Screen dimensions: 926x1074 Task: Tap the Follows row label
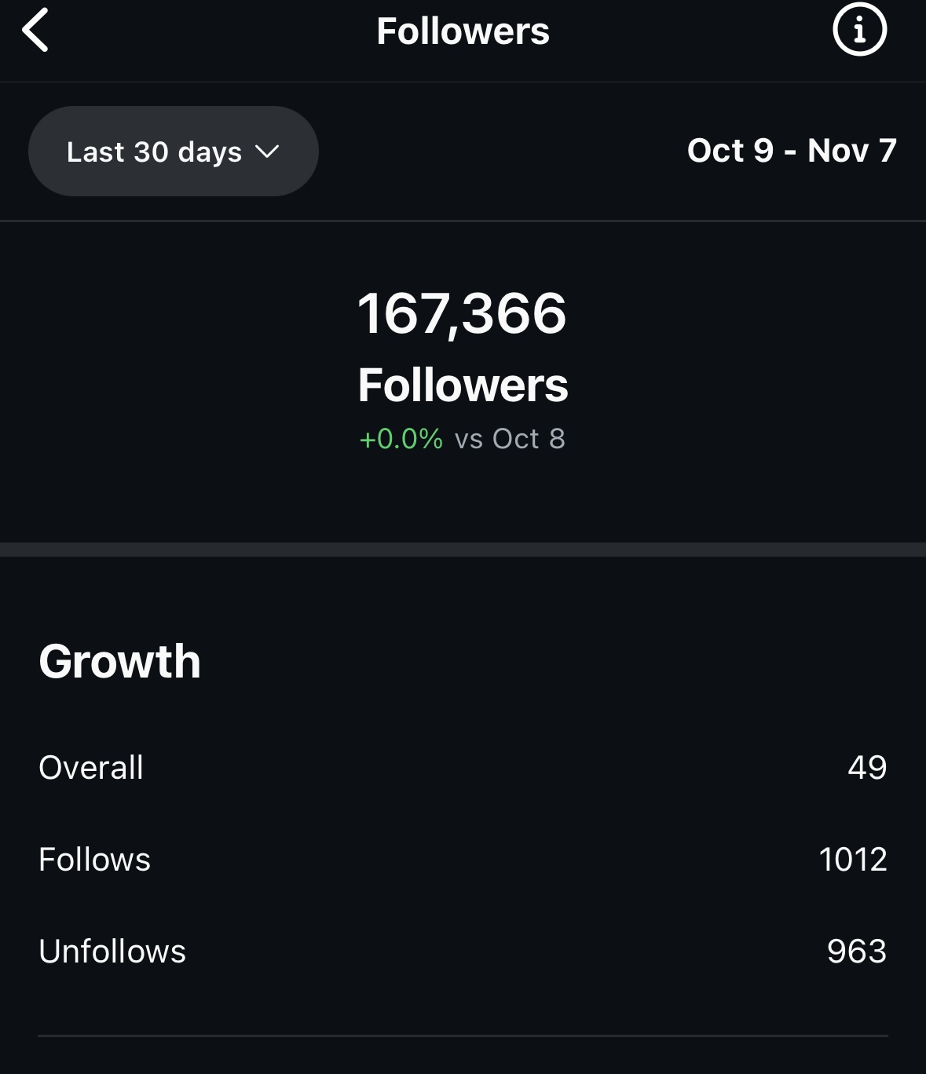[94, 860]
